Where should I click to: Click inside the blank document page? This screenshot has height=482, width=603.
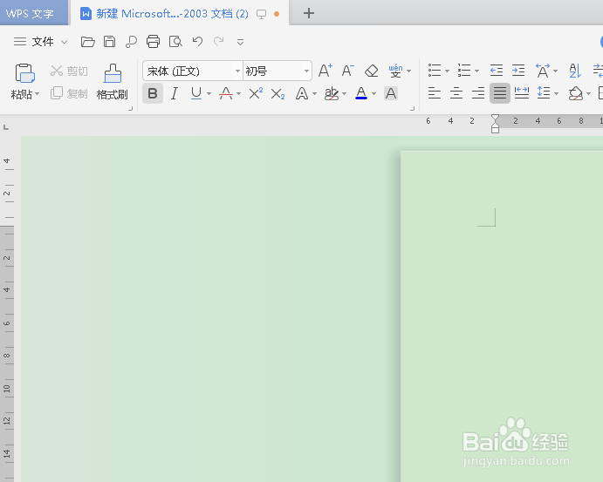pyautogui.click(x=502, y=316)
